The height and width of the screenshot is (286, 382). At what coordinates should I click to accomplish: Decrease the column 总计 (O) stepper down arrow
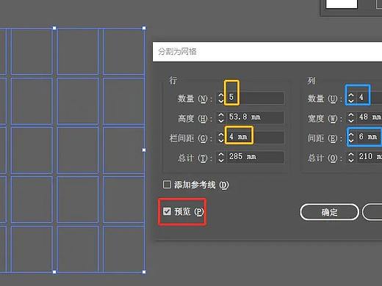(x=351, y=161)
